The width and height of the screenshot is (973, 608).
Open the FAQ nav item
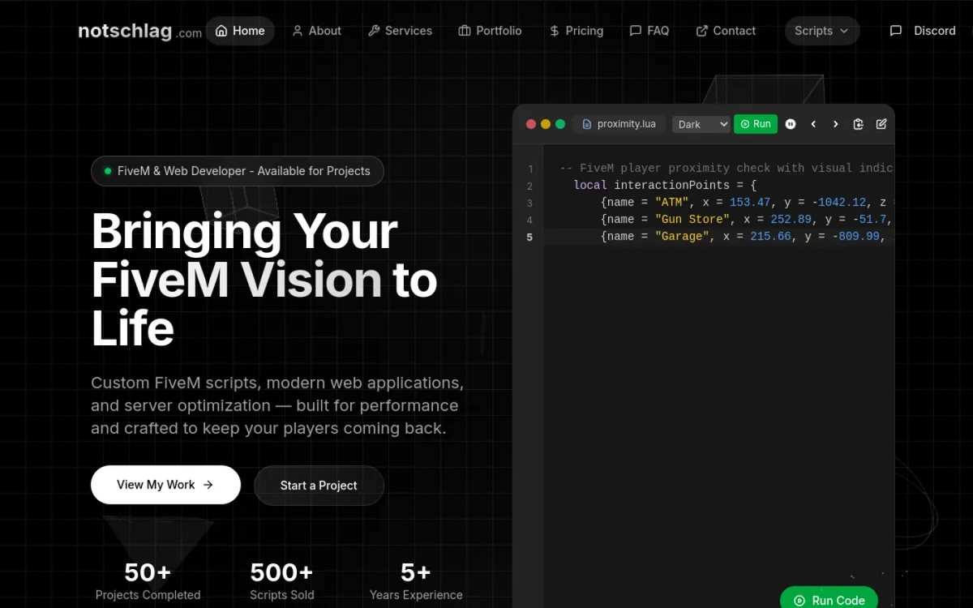coord(649,31)
